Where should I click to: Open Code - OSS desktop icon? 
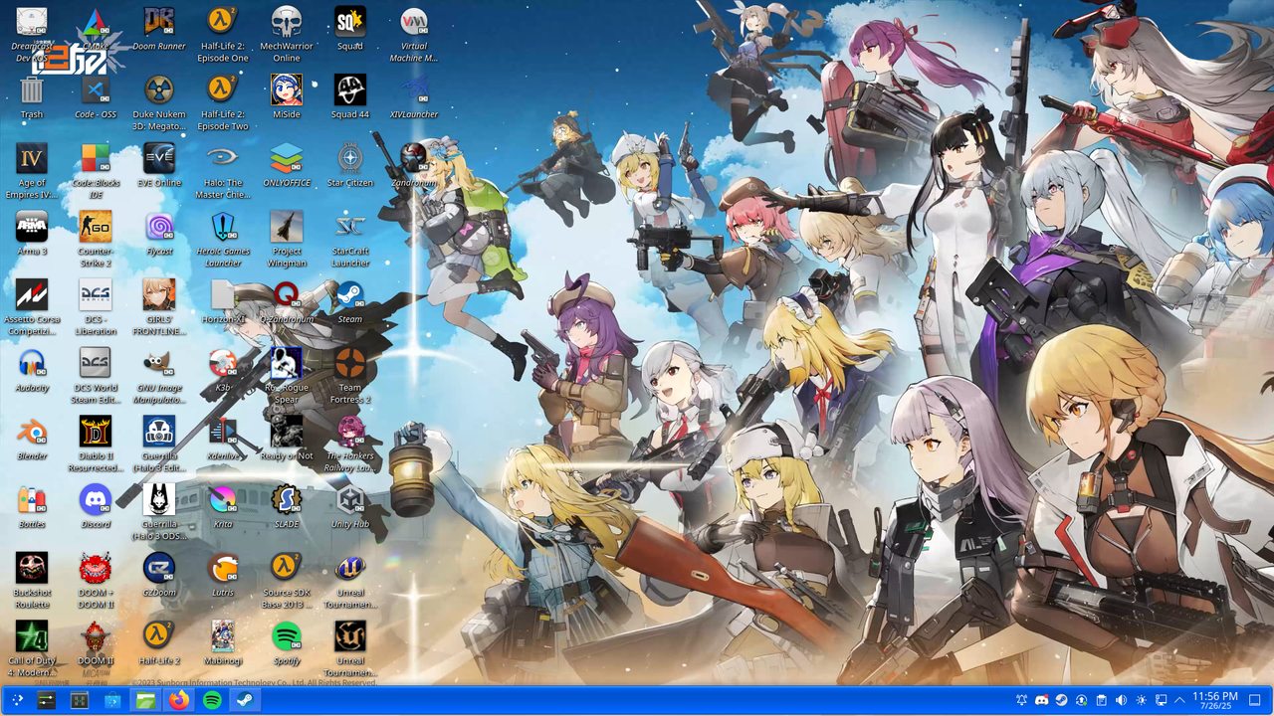tap(96, 90)
